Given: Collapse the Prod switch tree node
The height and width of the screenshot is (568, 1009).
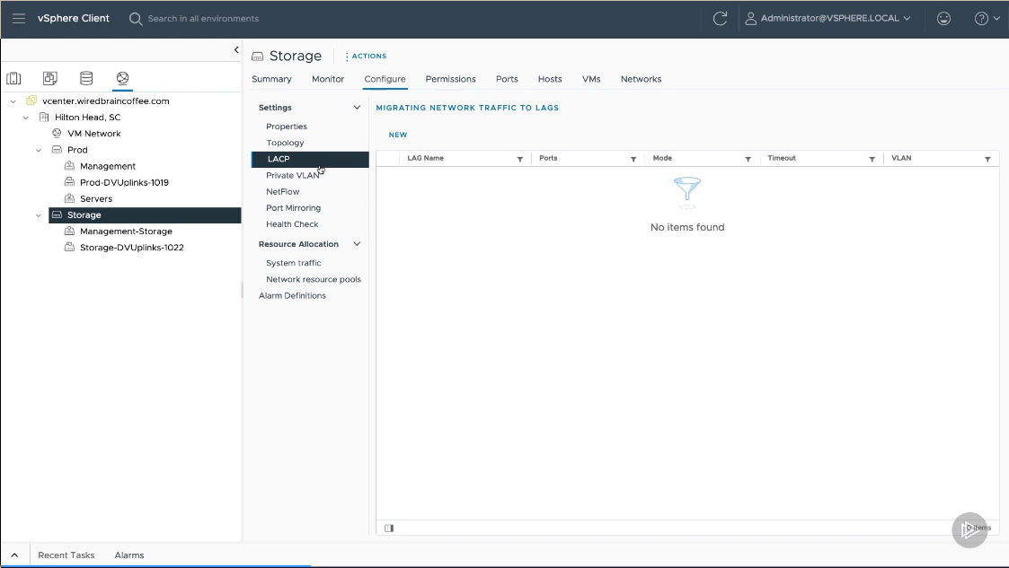Looking at the screenshot, I should [x=39, y=150].
